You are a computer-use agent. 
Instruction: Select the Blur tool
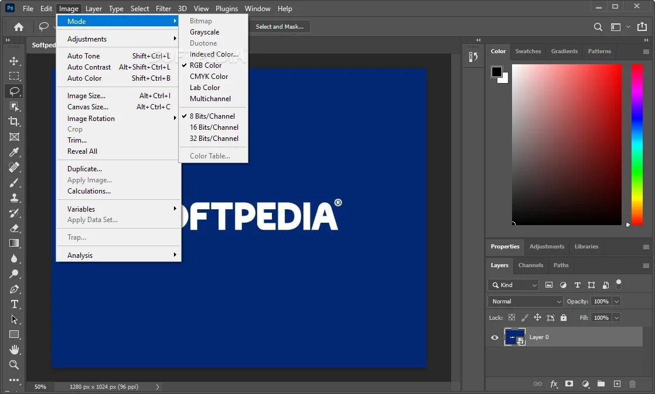point(14,258)
